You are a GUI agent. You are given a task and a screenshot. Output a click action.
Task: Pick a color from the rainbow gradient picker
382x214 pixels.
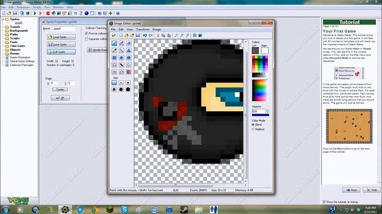click(x=260, y=90)
